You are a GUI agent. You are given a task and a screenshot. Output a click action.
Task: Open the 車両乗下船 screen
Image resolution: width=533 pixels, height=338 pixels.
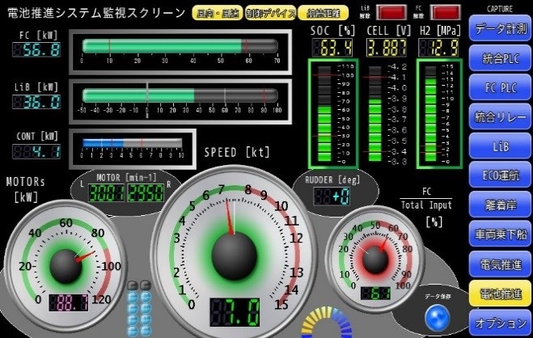(x=498, y=234)
